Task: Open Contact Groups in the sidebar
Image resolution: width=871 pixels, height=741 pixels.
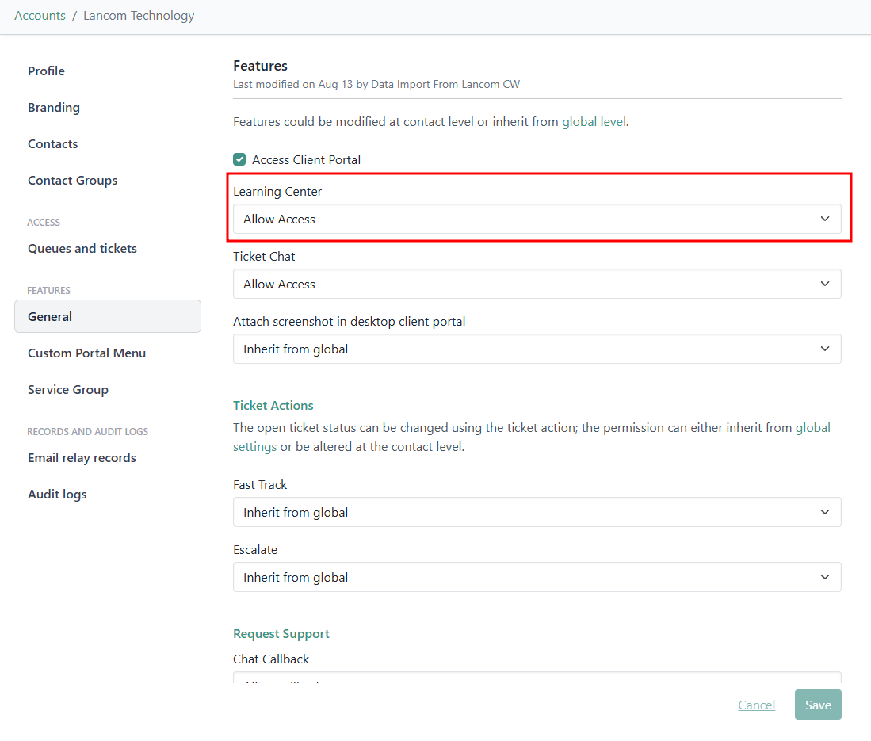Action: (72, 180)
